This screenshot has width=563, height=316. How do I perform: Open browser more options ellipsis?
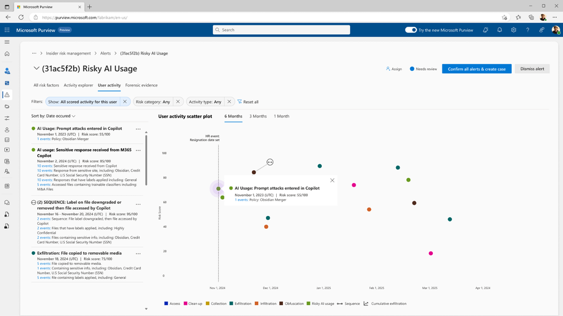(x=555, y=17)
